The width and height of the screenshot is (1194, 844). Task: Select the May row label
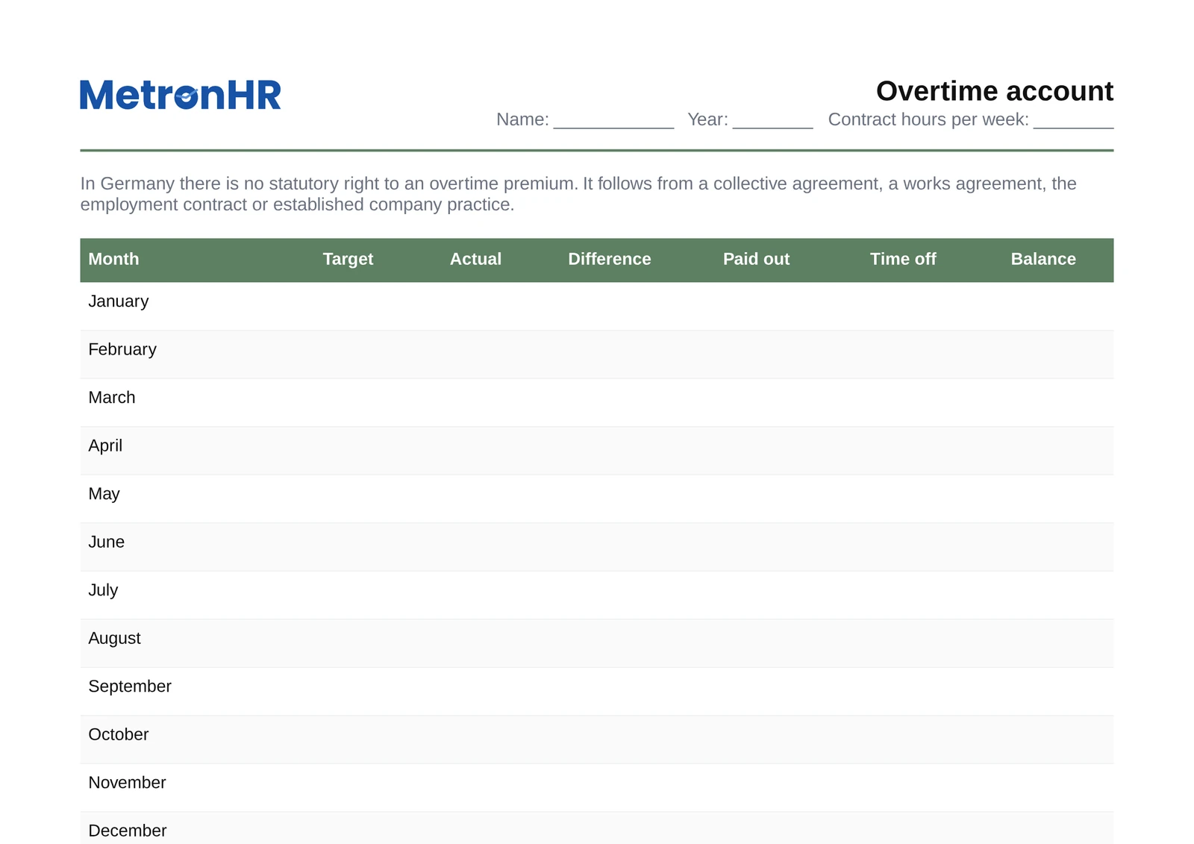[x=104, y=494]
